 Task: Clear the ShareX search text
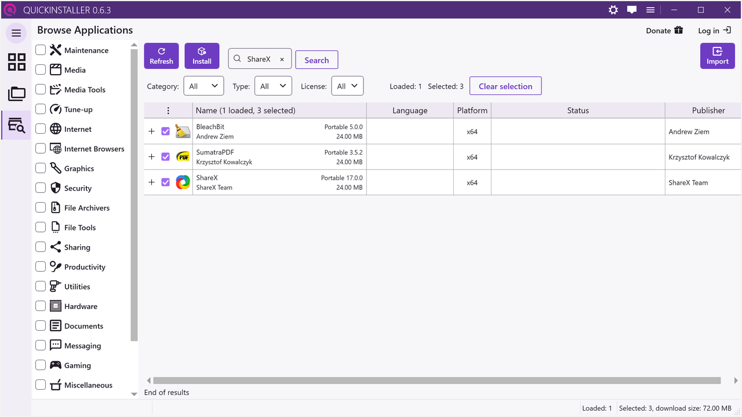(x=282, y=59)
